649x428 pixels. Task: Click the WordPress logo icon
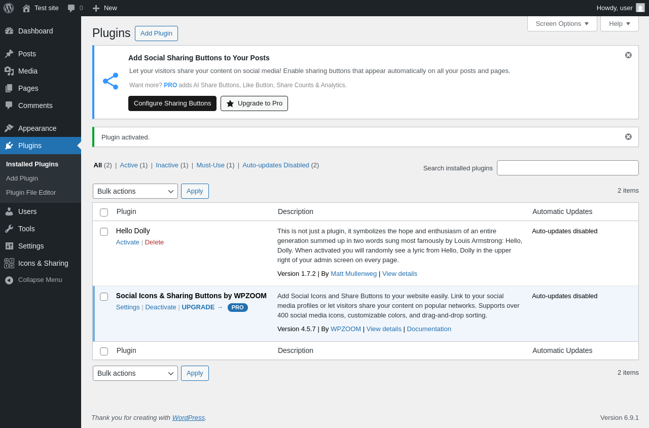point(9,8)
